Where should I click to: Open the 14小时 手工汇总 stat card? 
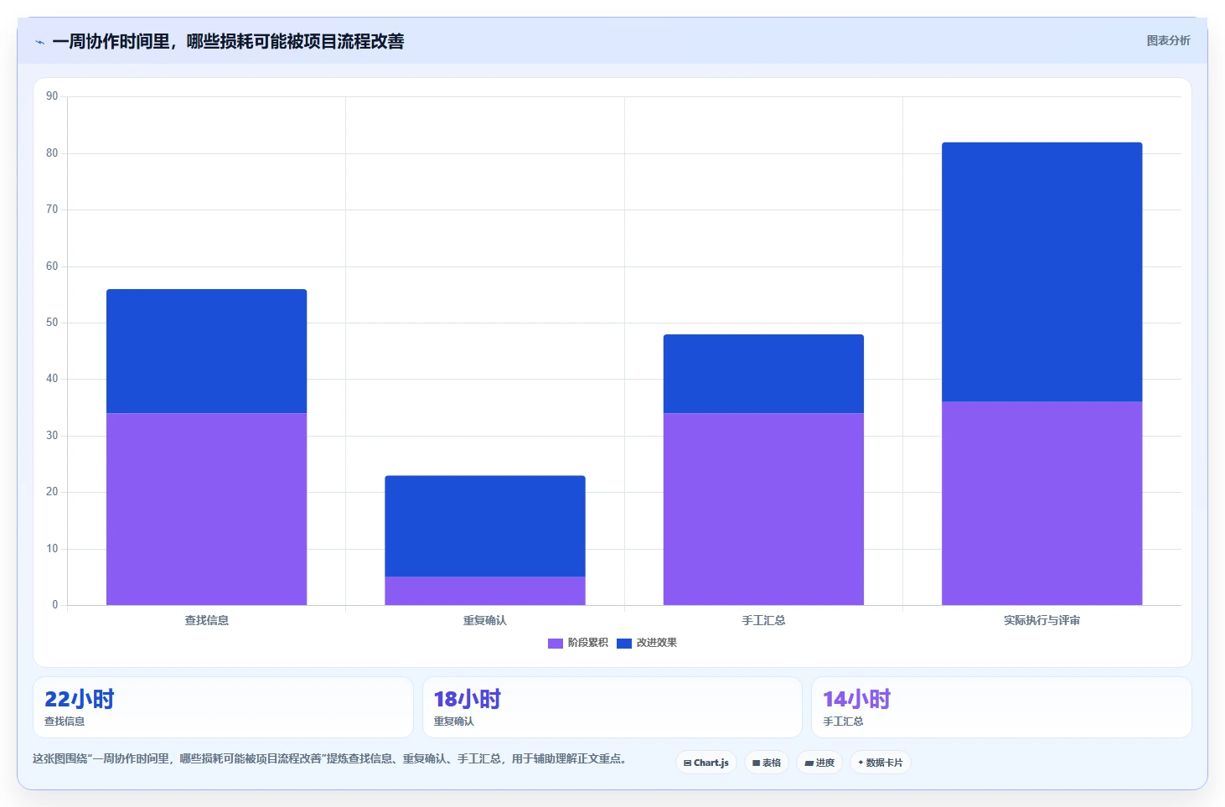point(1001,707)
